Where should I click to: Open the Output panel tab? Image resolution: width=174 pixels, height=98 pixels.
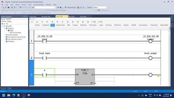(x=9, y=88)
